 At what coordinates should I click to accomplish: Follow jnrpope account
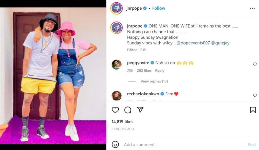pyautogui.click(x=159, y=8)
